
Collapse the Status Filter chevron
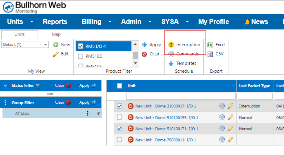coord(5,86)
